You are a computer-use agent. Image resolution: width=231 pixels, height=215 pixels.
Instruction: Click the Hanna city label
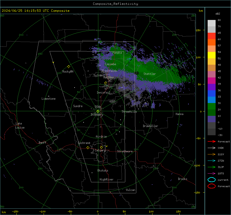(179, 114)
